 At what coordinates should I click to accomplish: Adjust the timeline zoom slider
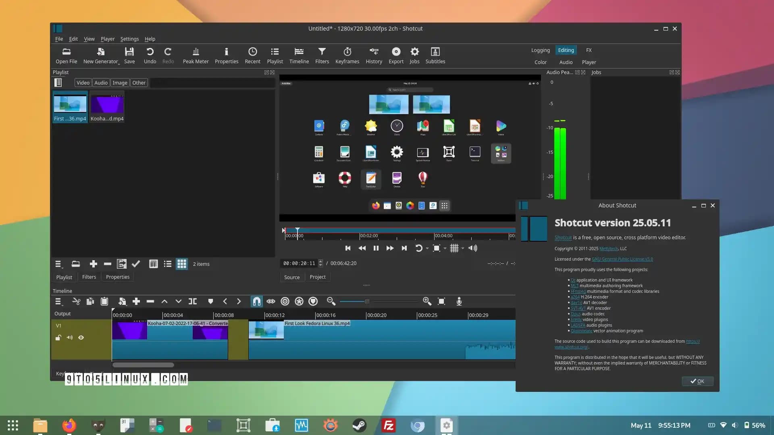point(367,301)
